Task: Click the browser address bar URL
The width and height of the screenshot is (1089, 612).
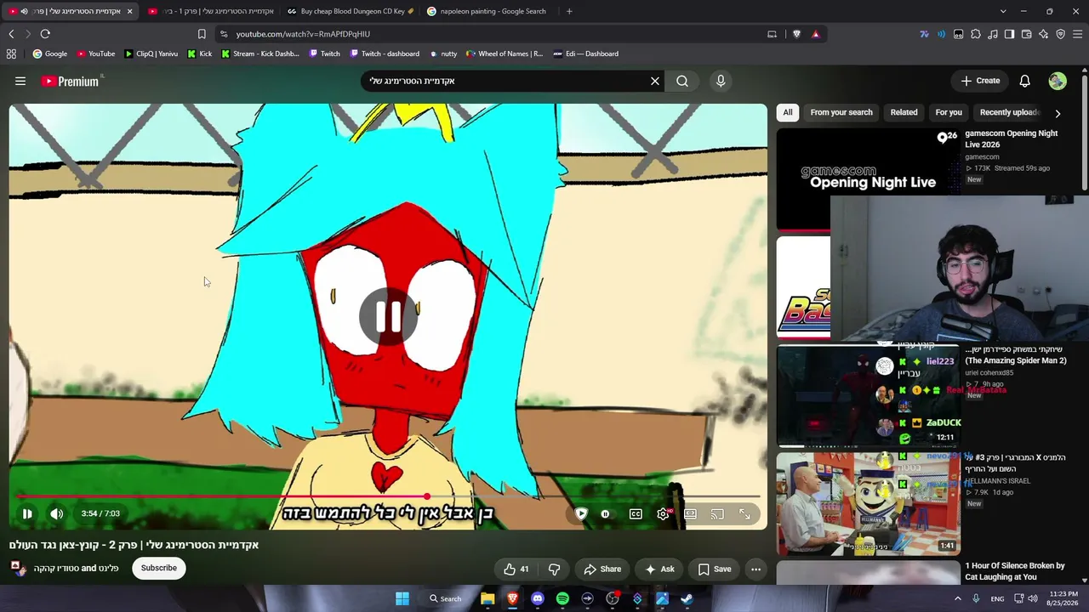Action: click(303, 34)
